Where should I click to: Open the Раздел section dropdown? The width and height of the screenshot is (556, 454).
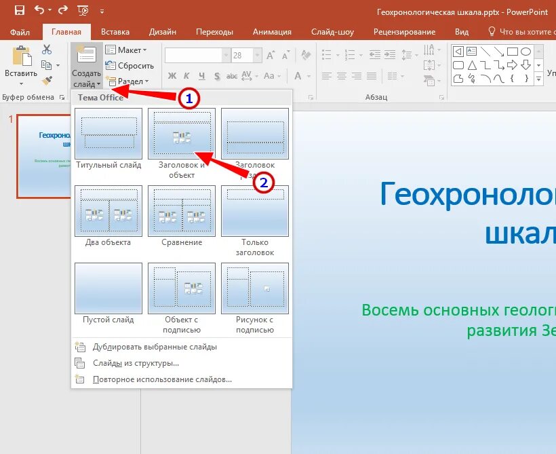click(127, 81)
